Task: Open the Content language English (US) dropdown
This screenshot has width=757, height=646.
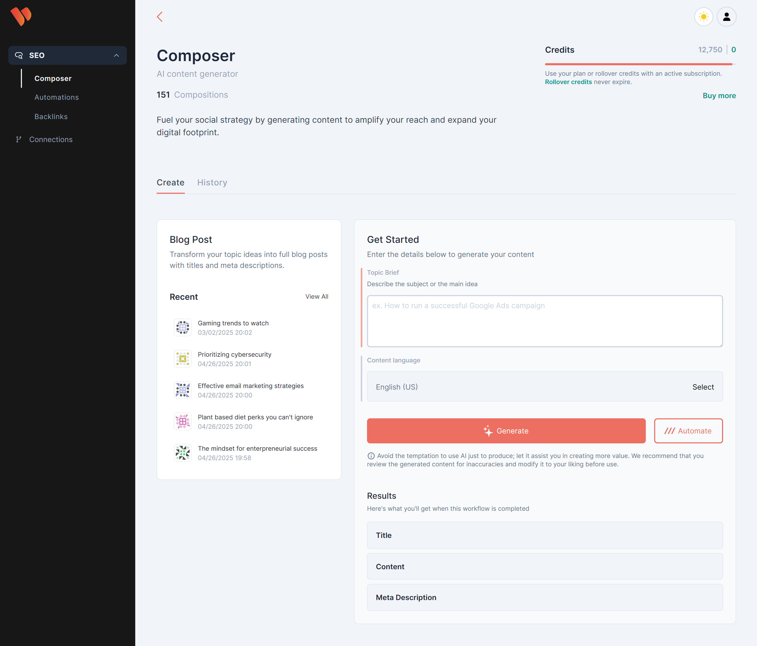Action: (x=545, y=386)
